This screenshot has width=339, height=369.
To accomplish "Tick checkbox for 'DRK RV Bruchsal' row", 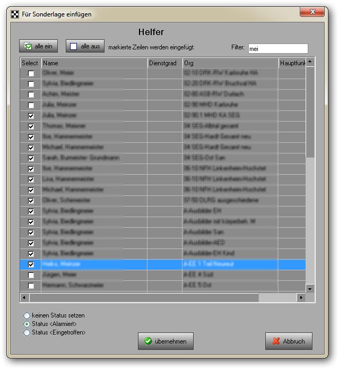I will click(31, 84).
